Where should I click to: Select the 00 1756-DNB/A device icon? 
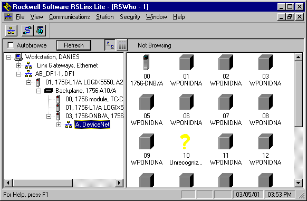click(x=147, y=62)
